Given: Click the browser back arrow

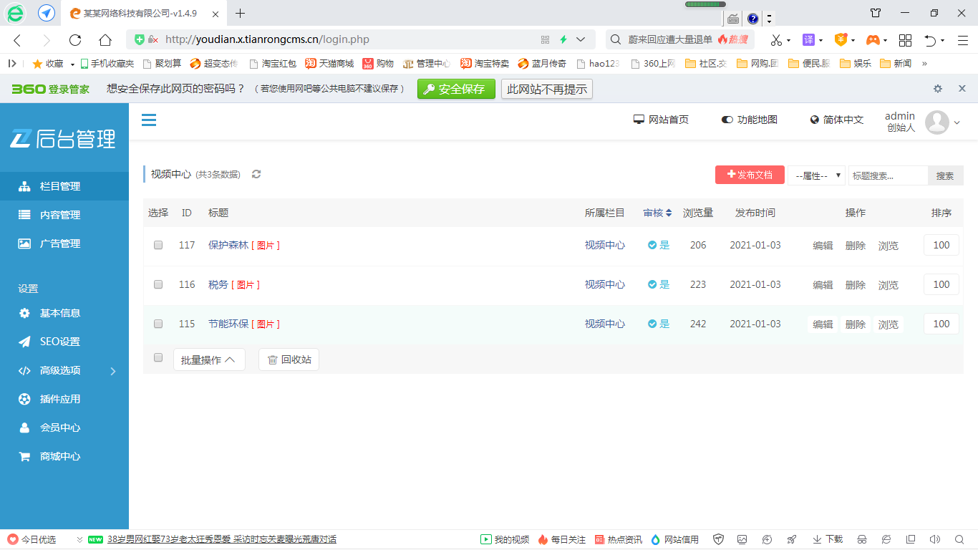Looking at the screenshot, I should coord(17,40).
